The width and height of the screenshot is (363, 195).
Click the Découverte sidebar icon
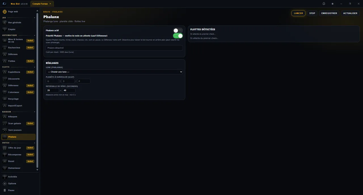(5, 79)
